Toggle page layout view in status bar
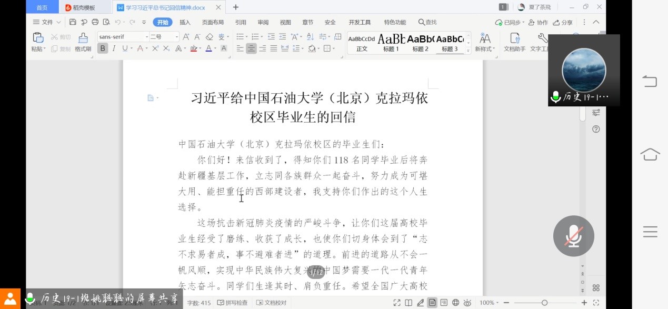Screen dimensions: 668x309 (x=432, y=303)
